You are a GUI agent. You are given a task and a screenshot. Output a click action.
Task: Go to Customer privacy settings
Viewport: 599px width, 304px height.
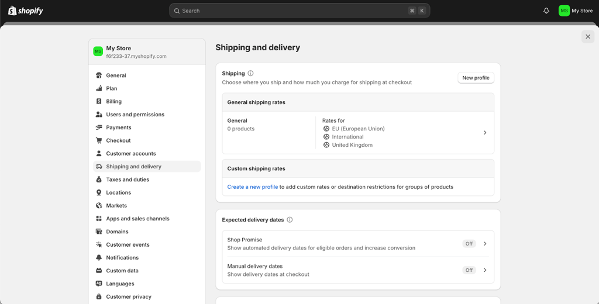pos(147,296)
